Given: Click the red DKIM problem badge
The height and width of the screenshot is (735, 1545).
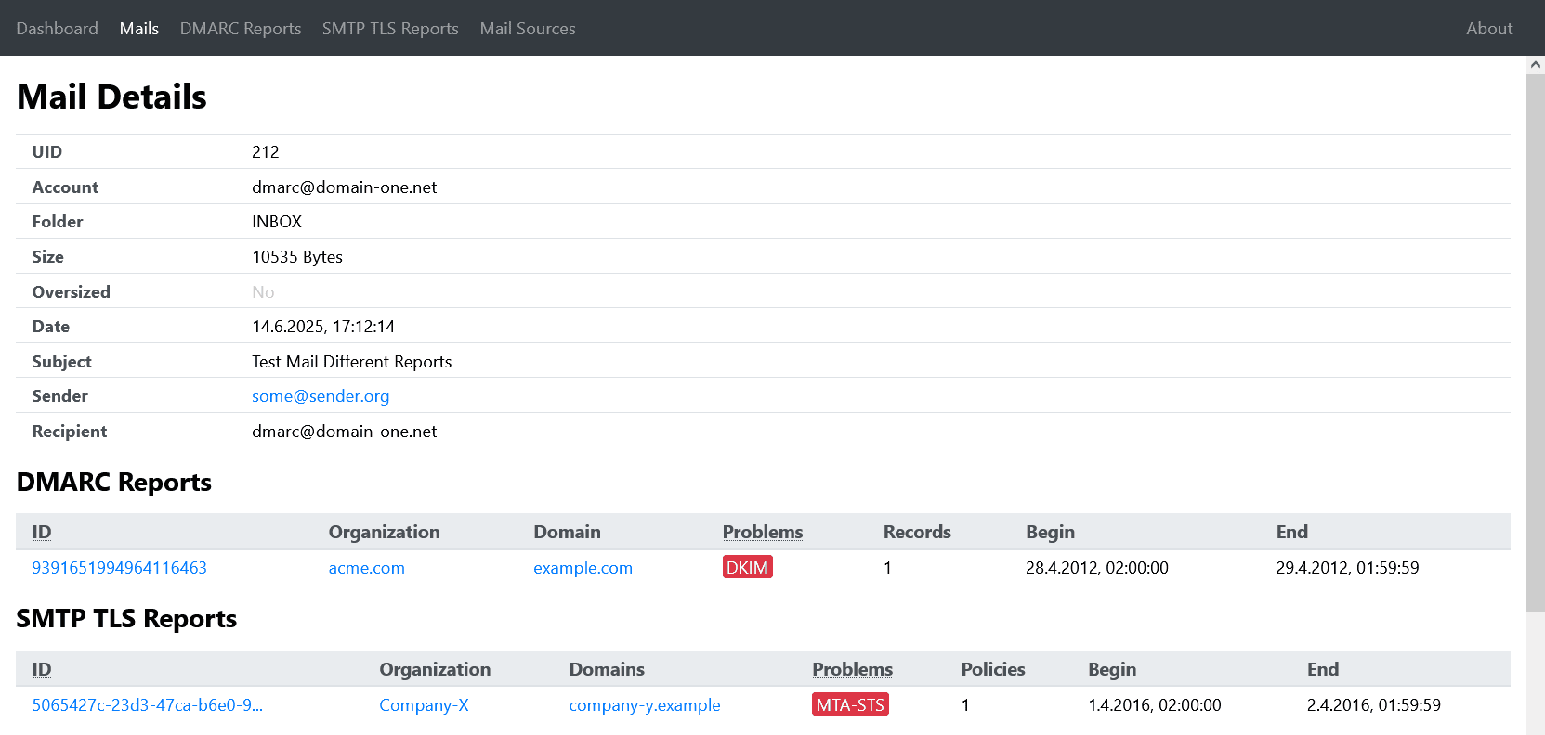Looking at the screenshot, I should click(748, 567).
